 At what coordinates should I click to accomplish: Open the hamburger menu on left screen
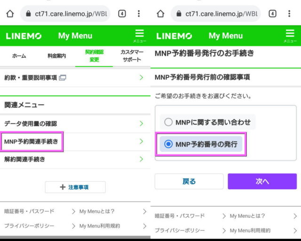click(139, 35)
